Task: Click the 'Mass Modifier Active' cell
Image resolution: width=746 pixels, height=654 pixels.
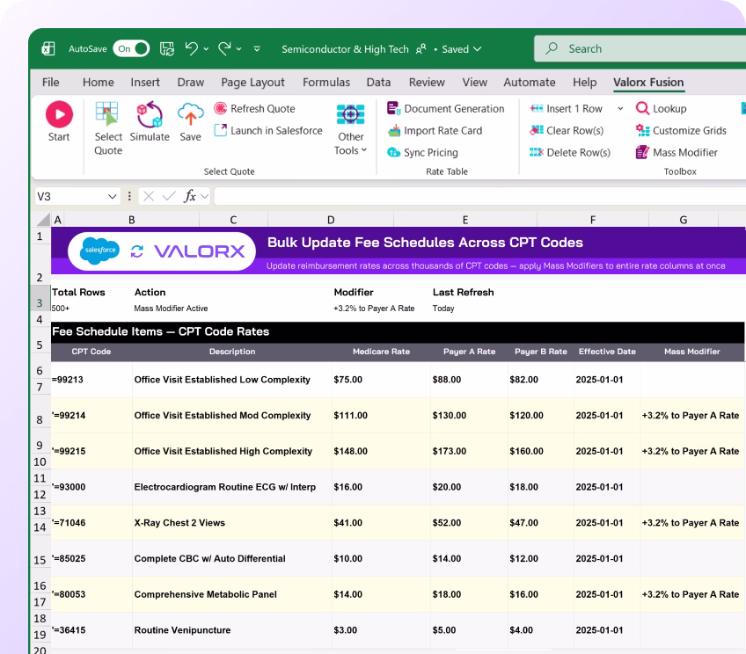Action: tap(171, 309)
